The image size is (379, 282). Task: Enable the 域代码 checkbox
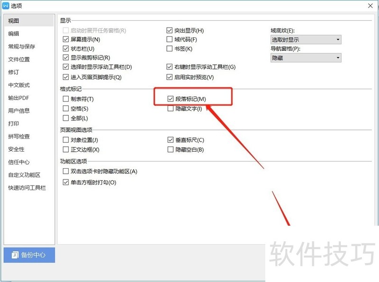[170, 40]
